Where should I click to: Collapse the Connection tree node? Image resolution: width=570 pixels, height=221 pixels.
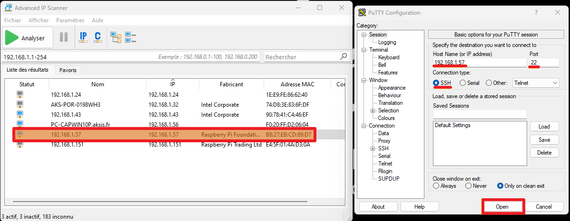point(363,126)
